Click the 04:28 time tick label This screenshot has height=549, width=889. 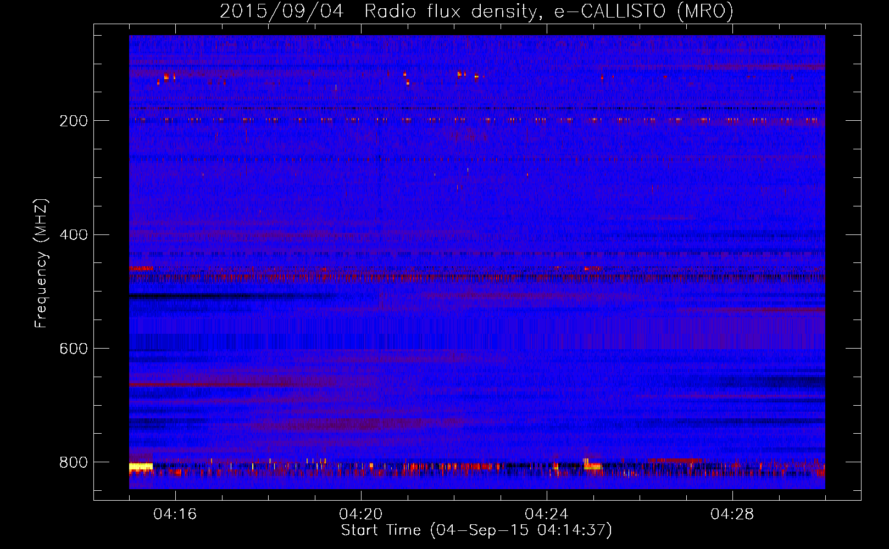click(732, 514)
